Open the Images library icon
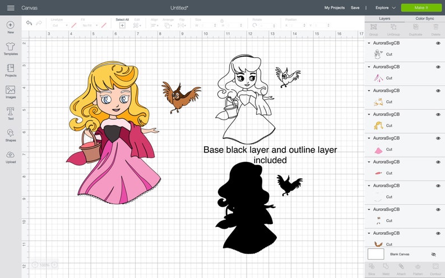The image size is (445, 278). point(11,90)
